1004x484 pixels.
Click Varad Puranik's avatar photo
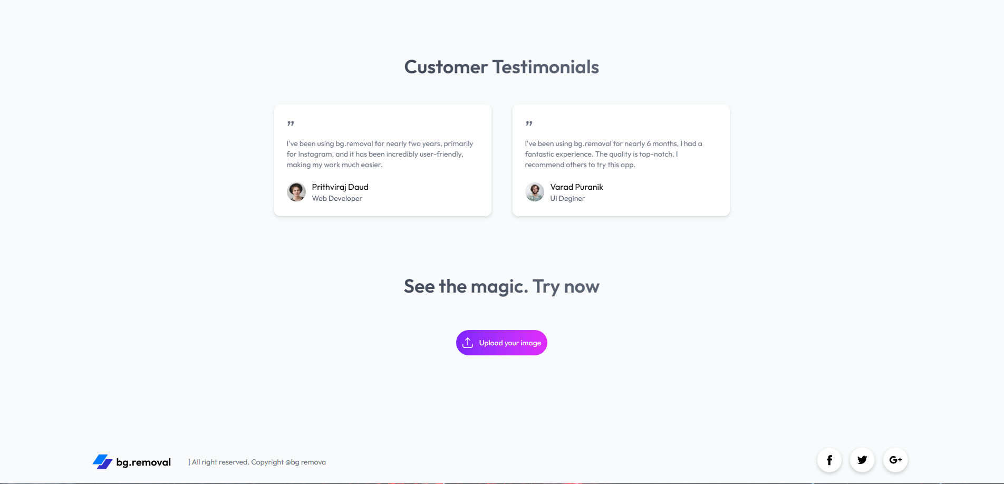535,192
